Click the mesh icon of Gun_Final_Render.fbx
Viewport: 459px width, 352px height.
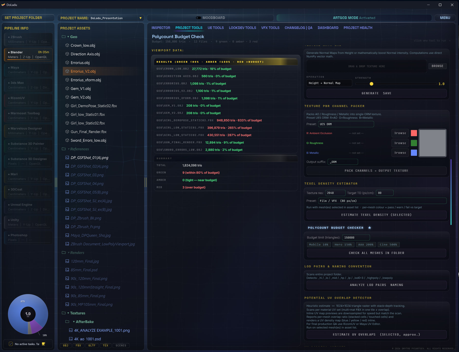coord(67,132)
